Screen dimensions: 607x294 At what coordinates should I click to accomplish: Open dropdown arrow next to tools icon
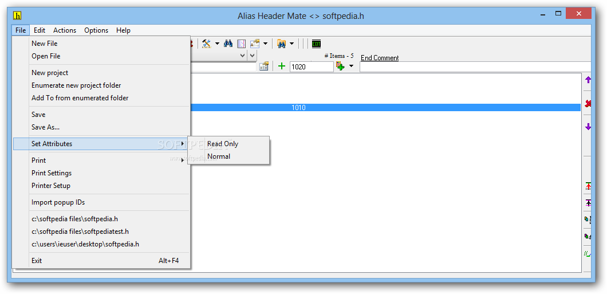coord(217,44)
